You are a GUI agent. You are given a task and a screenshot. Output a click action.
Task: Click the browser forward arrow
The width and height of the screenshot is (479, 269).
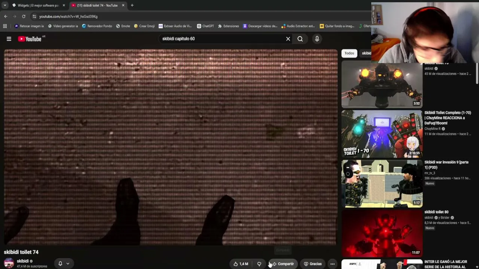pos(15,16)
